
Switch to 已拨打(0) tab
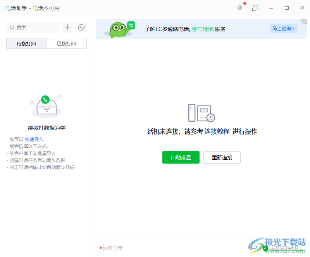click(66, 43)
